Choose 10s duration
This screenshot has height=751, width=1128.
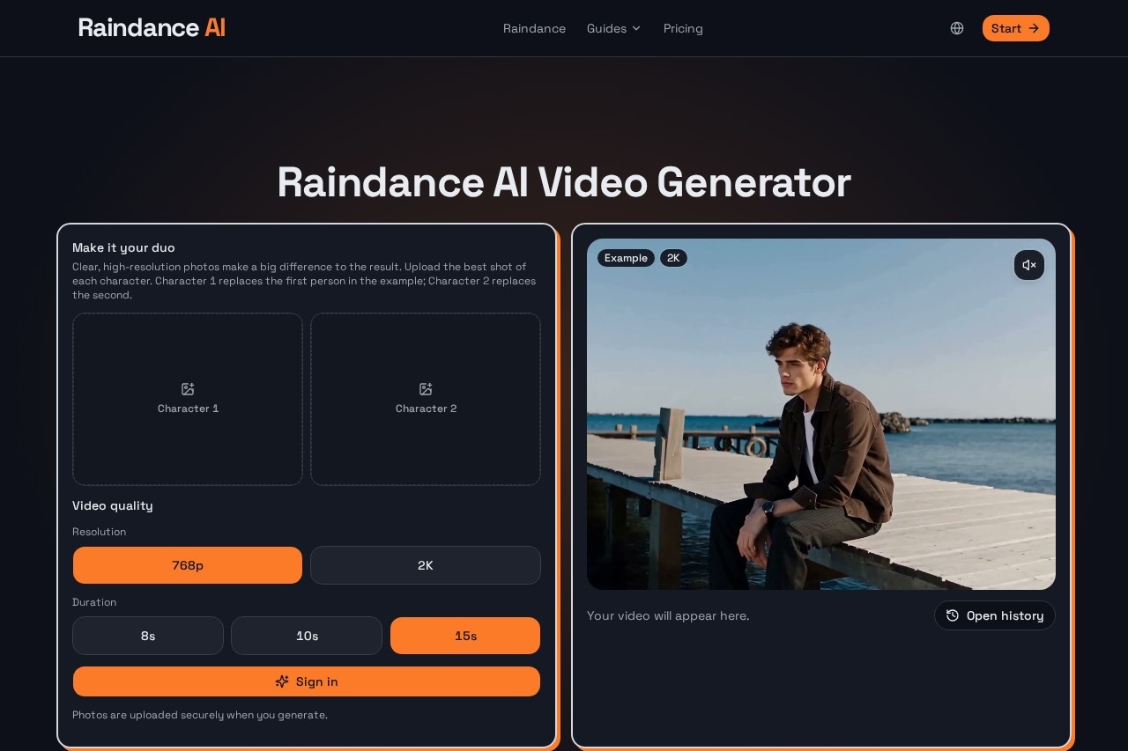[307, 636]
